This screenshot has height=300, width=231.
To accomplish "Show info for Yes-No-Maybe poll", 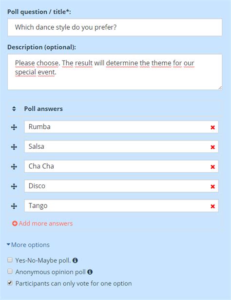I will [x=75, y=260].
